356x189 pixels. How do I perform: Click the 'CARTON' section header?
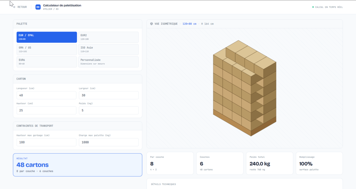tap(21, 79)
